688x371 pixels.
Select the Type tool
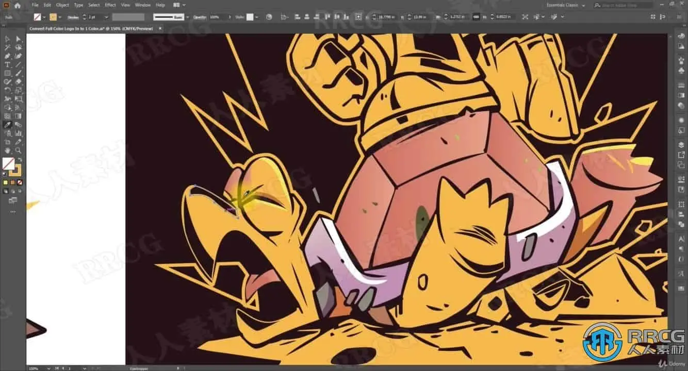coord(8,64)
